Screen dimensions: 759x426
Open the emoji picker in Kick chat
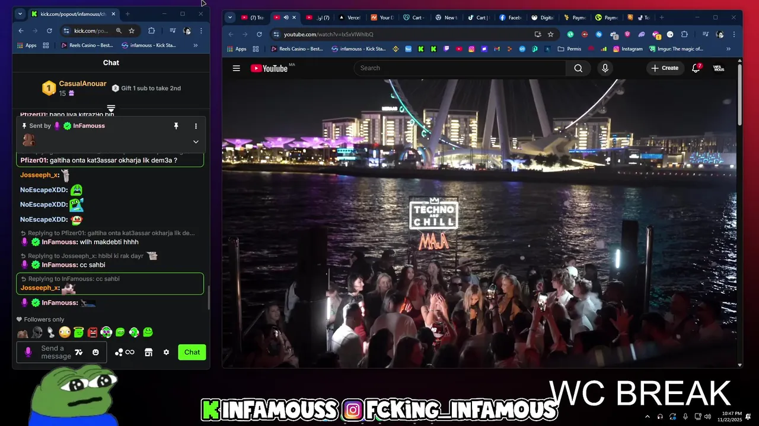click(95, 352)
